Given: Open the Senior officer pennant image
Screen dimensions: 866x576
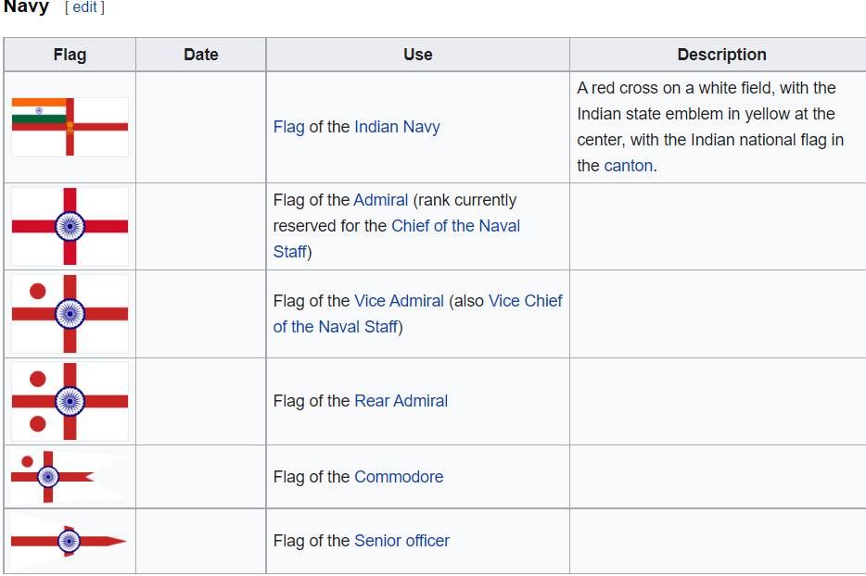Looking at the screenshot, I should pyautogui.click(x=68, y=541).
